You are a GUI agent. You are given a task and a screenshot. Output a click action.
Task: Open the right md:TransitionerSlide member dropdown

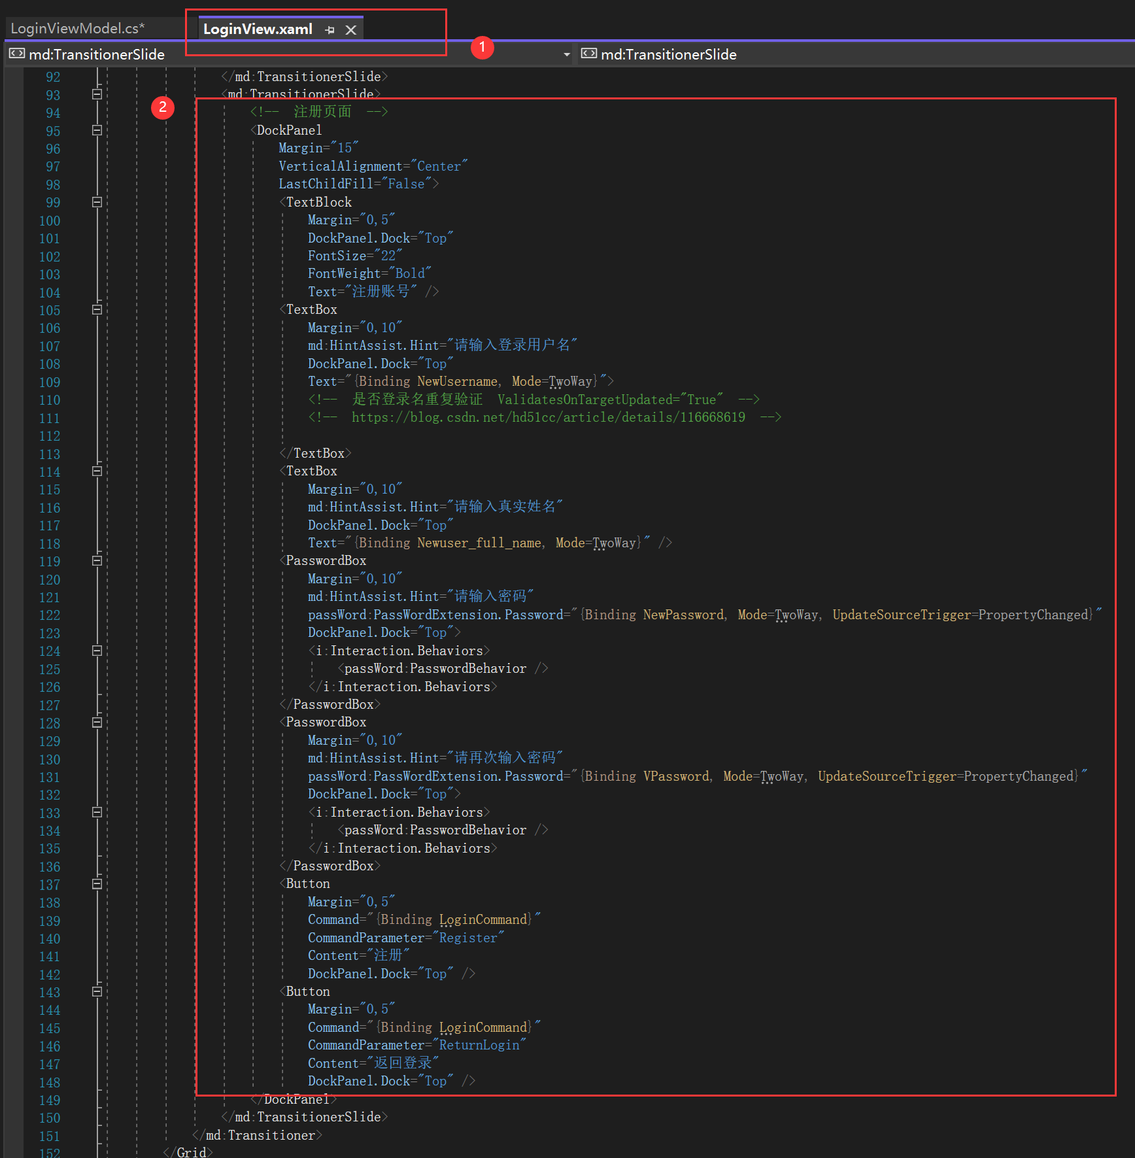[850, 54]
